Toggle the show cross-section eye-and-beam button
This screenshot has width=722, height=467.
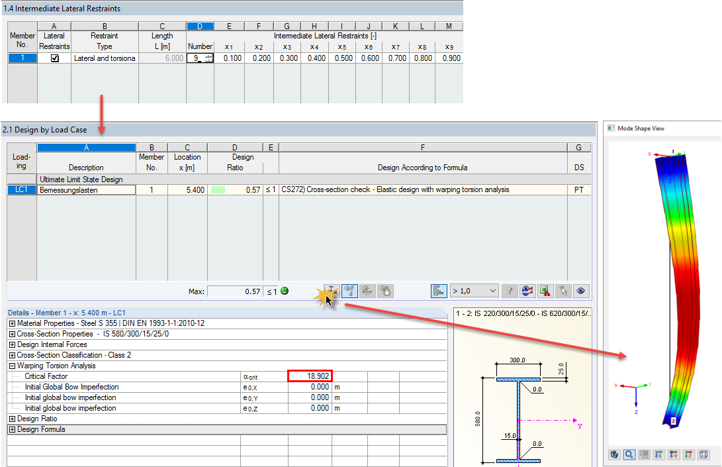coord(349,291)
